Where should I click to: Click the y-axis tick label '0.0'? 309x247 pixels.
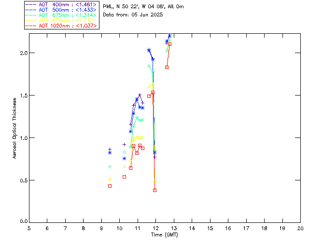pos(24,221)
